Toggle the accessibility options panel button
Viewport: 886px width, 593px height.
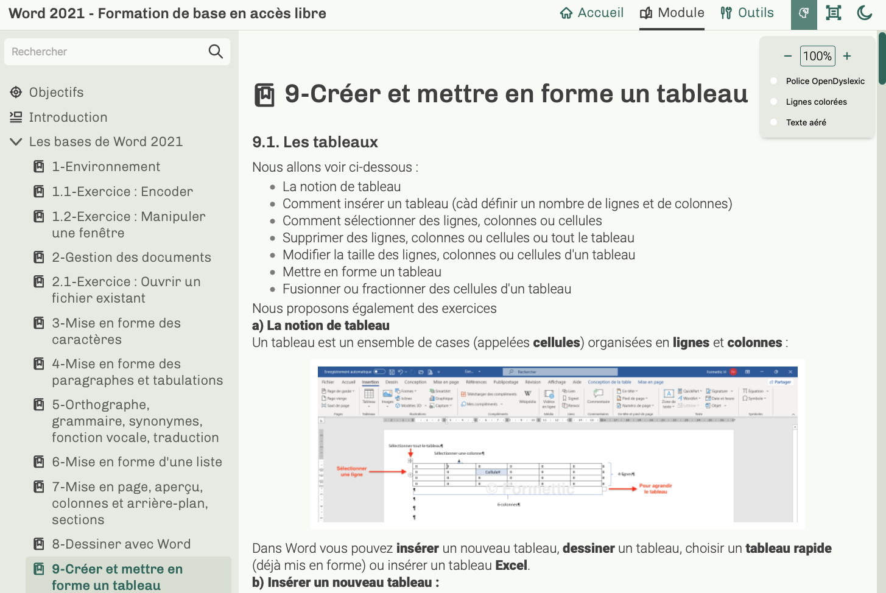click(804, 13)
